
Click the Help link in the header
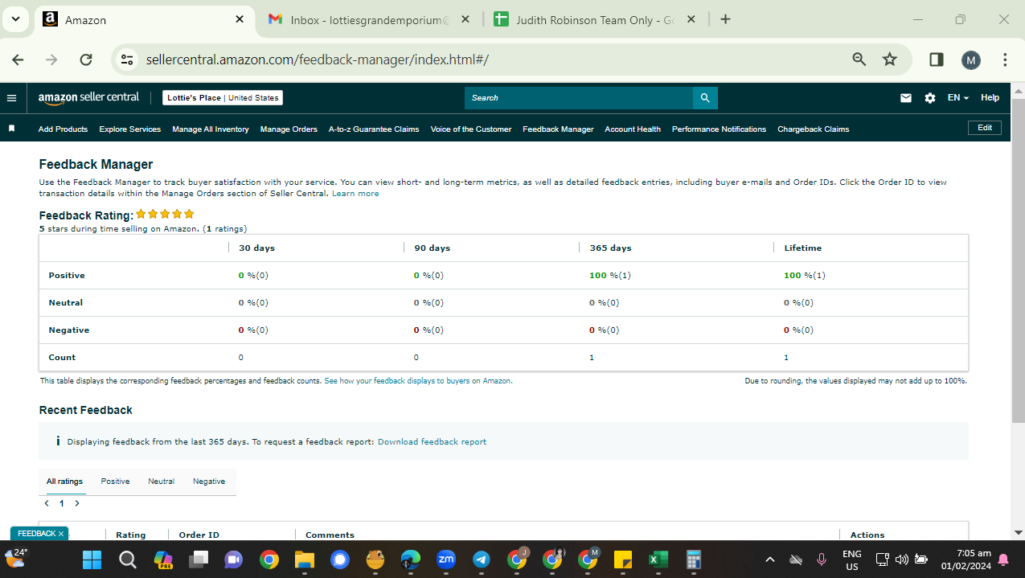(x=990, y=98)
